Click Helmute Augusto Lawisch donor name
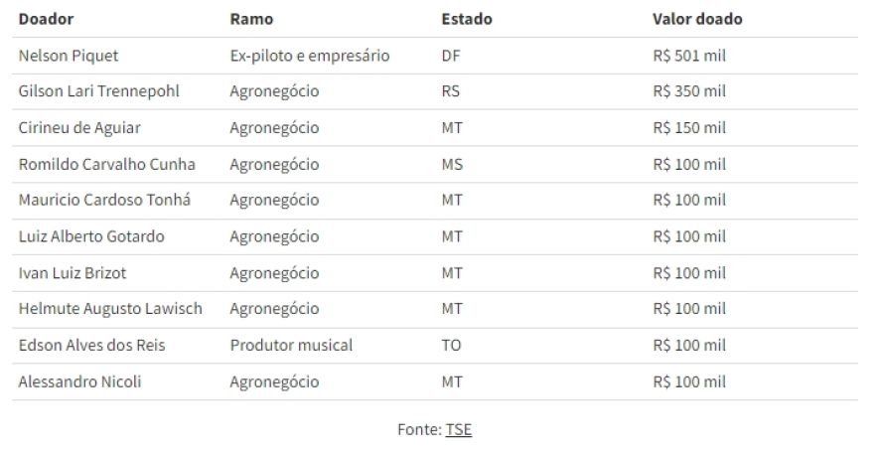 110,309
